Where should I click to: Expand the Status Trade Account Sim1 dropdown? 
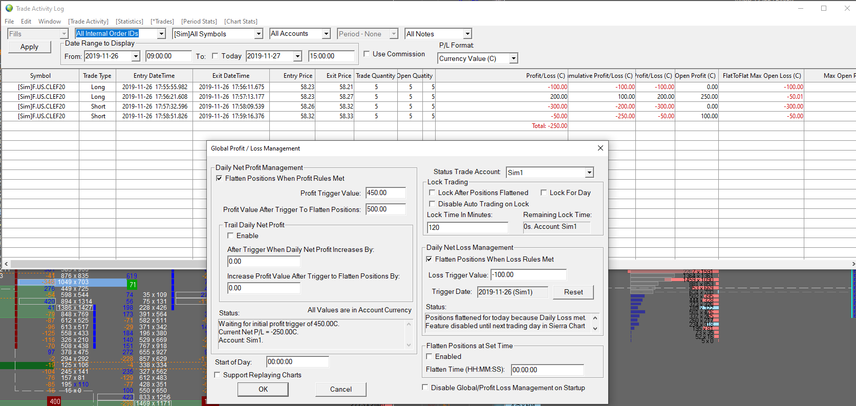coord(589,173)
